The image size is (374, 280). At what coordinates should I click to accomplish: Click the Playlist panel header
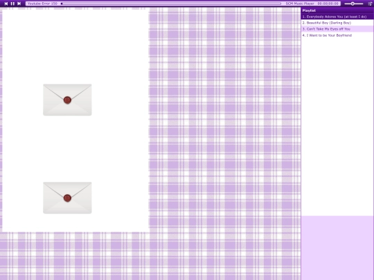(337, 10)
